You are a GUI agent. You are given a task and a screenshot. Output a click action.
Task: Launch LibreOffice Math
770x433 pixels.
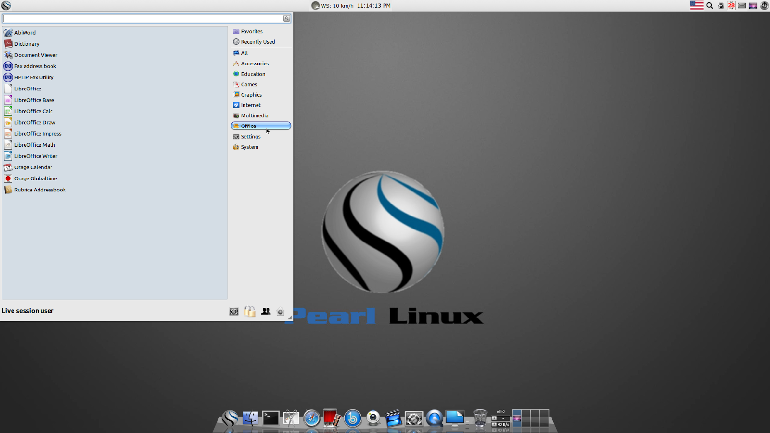click(29, 145)
